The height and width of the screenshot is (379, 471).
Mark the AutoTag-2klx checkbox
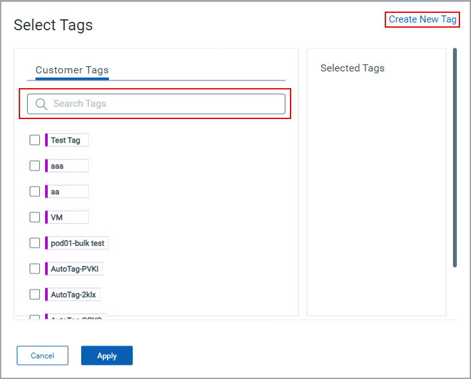pos(35,295)
